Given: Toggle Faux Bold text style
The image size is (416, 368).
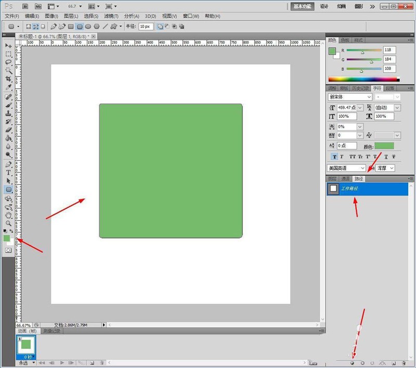Looking at the screenshot, I should click(x=334, y=157).
